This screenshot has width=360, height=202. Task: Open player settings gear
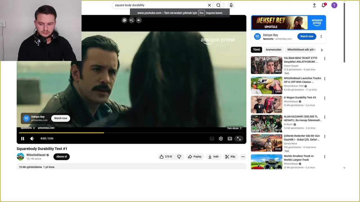pyautogui.click(x=221, y=139)
